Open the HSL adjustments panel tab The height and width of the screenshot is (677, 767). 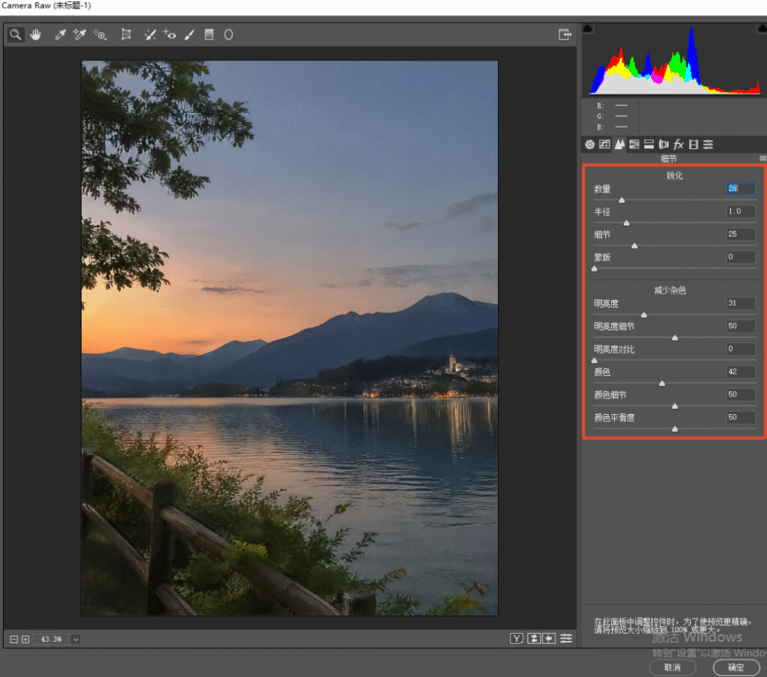click(x=634, y=145)
